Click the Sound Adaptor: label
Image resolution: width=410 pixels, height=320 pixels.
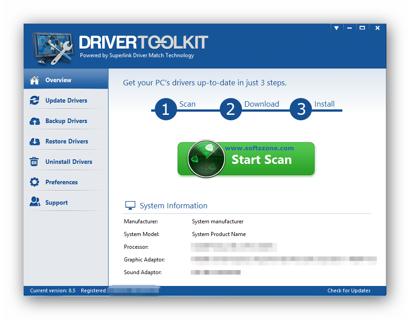pos(143,272)
